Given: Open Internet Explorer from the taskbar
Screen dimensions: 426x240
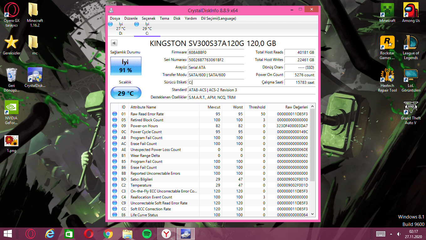Looking at the screenshot, I should [49, 234].
